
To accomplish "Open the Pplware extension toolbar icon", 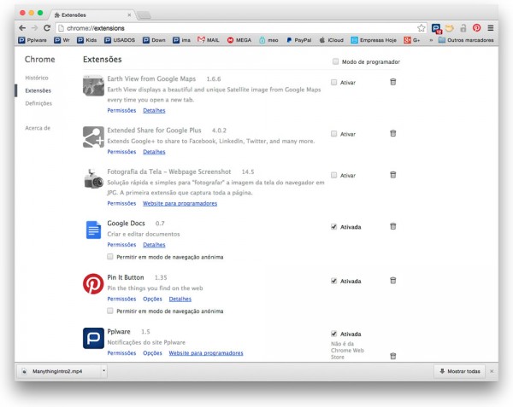I will tap(436, 28).
